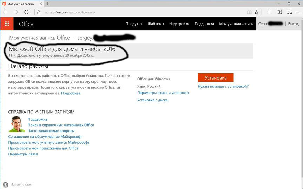Go to 'Надстройки' in the top navigation
Image resolution: width=303 pixels, height=189 pixels.
click(x=179, y=24)
